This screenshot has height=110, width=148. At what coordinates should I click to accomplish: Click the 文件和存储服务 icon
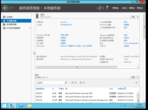tap(4, 28)
